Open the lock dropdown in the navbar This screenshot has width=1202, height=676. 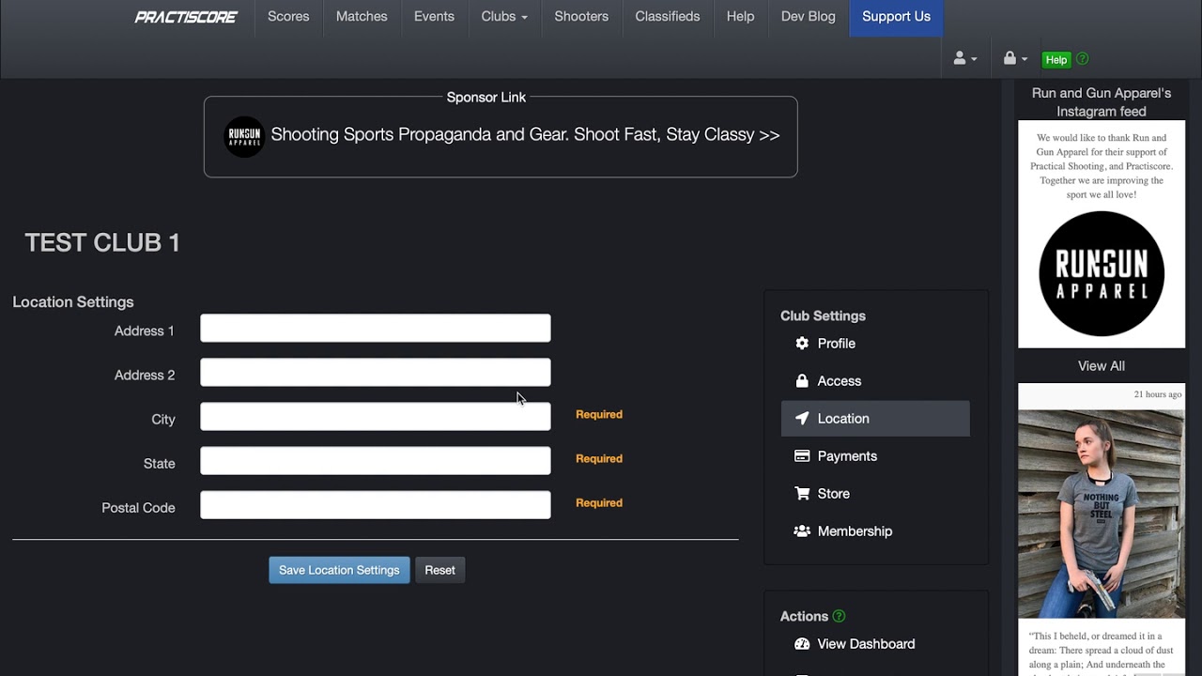tap(1015, 58)
